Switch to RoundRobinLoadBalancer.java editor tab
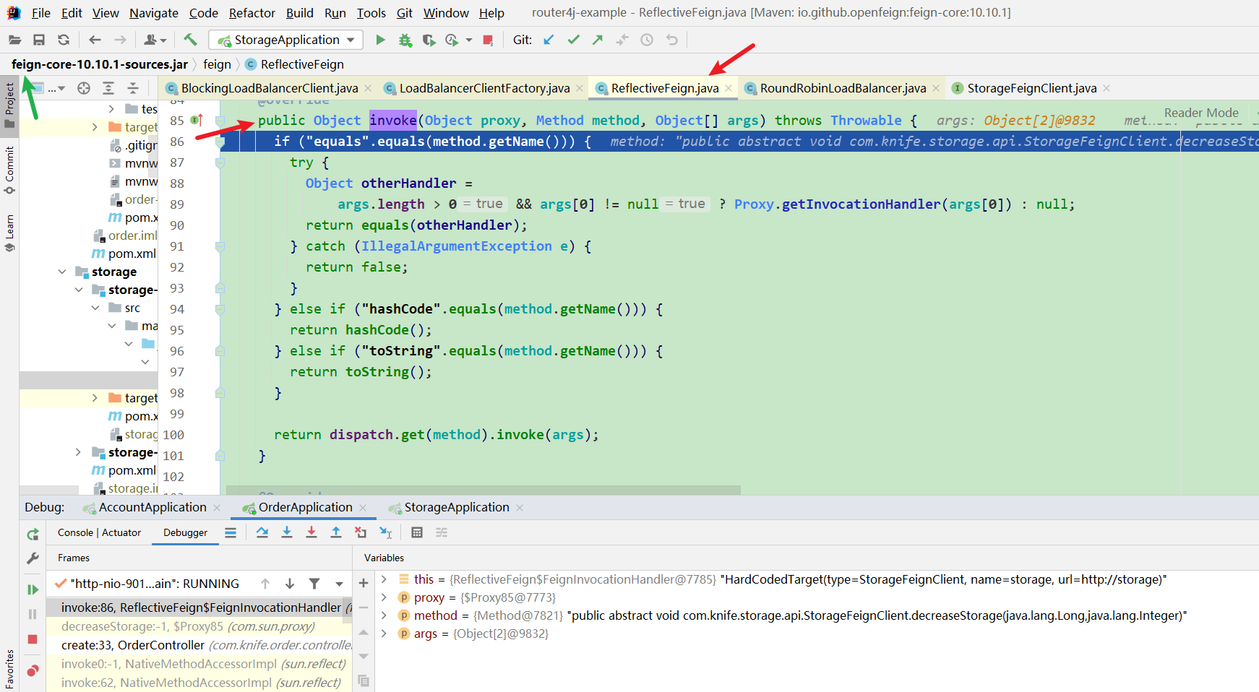 pos(841,87)
